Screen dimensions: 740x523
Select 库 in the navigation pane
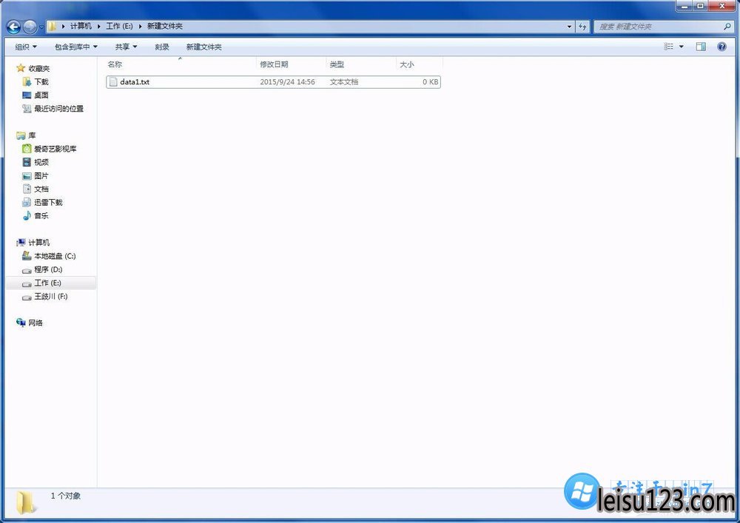(32, 135)
